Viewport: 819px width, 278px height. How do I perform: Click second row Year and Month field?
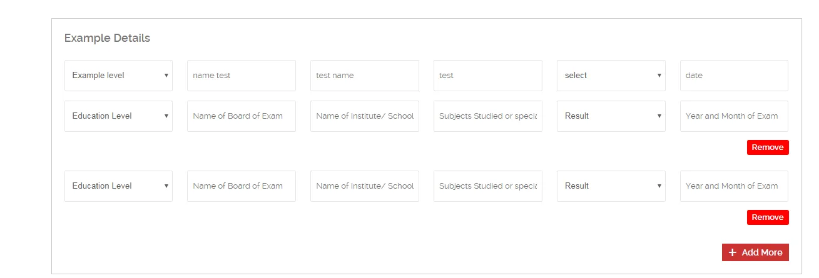(733, 116)
